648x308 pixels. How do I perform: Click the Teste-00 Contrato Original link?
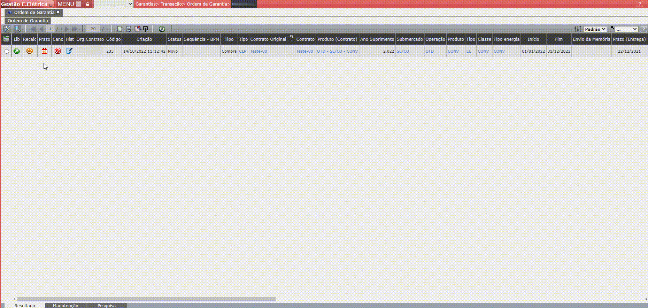(x=259, y=51)
